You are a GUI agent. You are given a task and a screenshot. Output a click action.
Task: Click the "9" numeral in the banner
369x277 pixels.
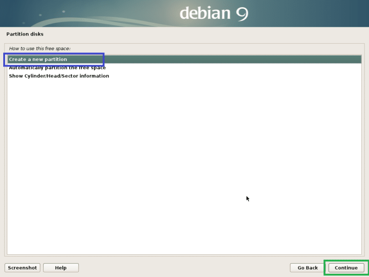[x=241, y=14]
